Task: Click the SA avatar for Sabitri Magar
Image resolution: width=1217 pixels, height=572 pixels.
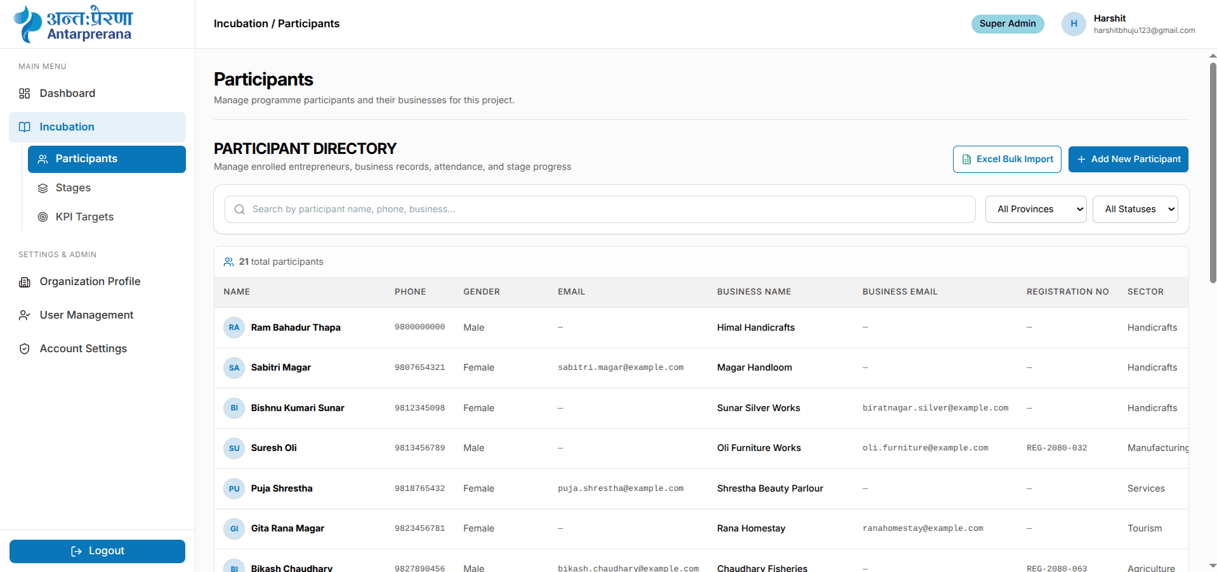Action: [234, 368]
